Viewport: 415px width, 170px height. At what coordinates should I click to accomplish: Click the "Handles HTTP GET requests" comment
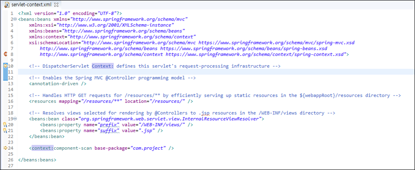[x=215, y=95]
